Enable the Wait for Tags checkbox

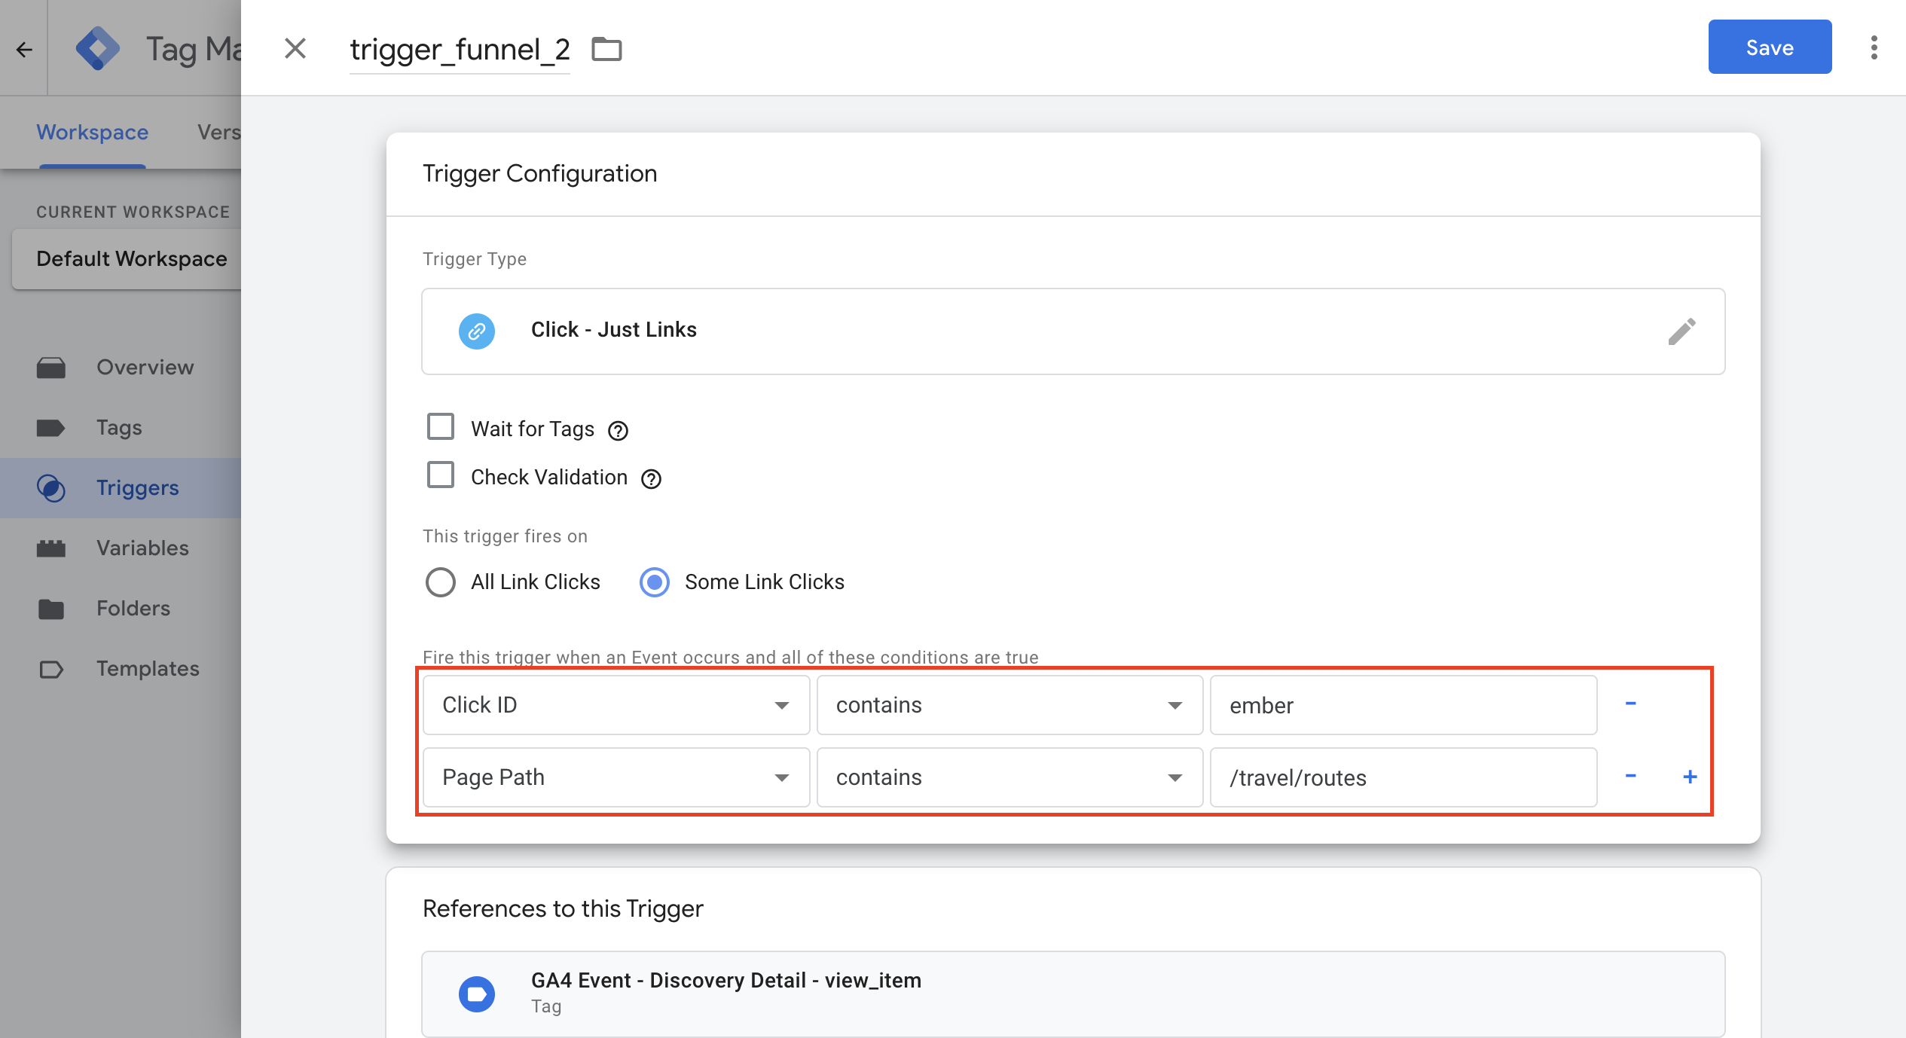[x=441, y=426]
